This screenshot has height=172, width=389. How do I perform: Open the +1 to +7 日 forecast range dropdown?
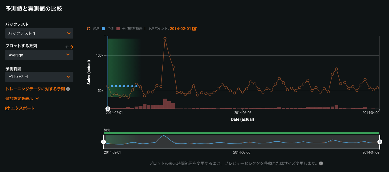pyautogui.click(x=39, y=77)
